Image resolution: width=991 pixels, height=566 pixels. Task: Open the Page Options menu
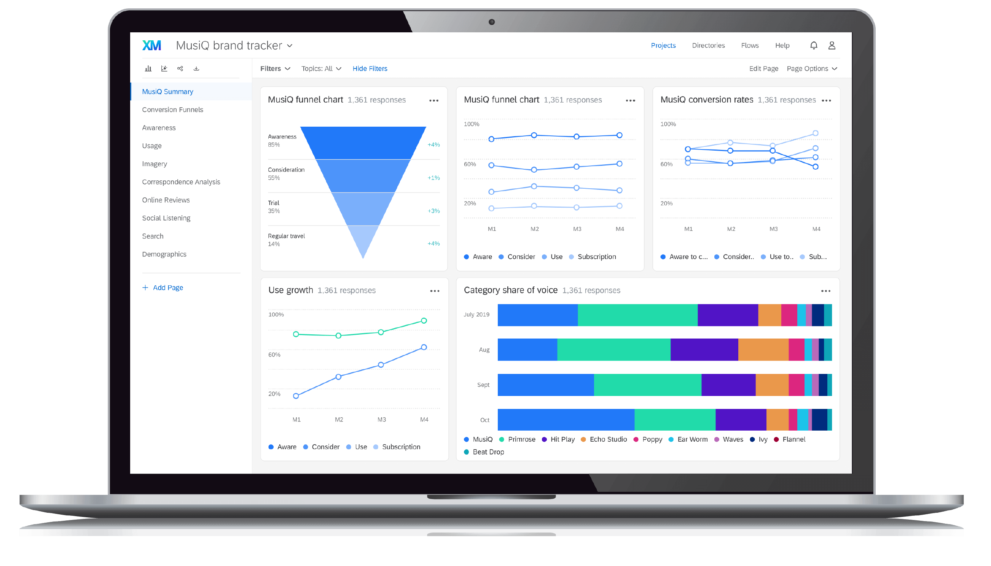[x=811, y=68]
